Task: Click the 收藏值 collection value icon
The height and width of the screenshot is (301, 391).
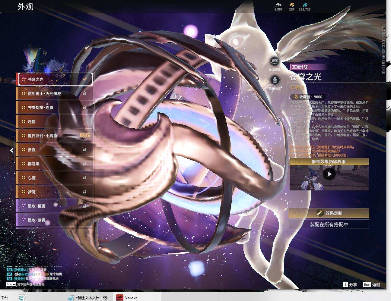Action: click(x=296, y=97)
